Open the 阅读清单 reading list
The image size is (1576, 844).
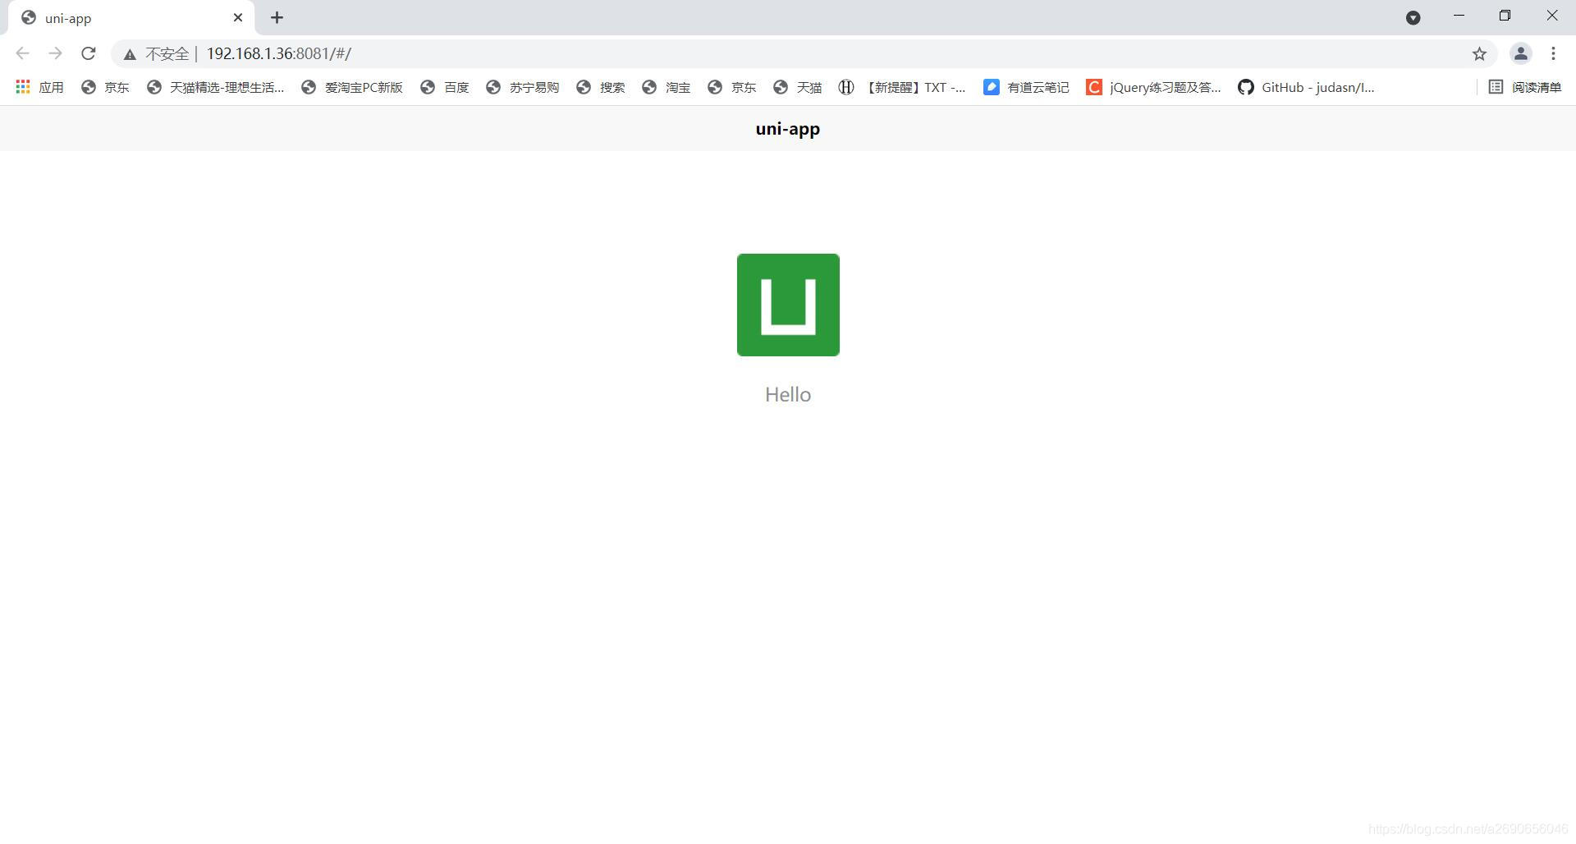1524,87
